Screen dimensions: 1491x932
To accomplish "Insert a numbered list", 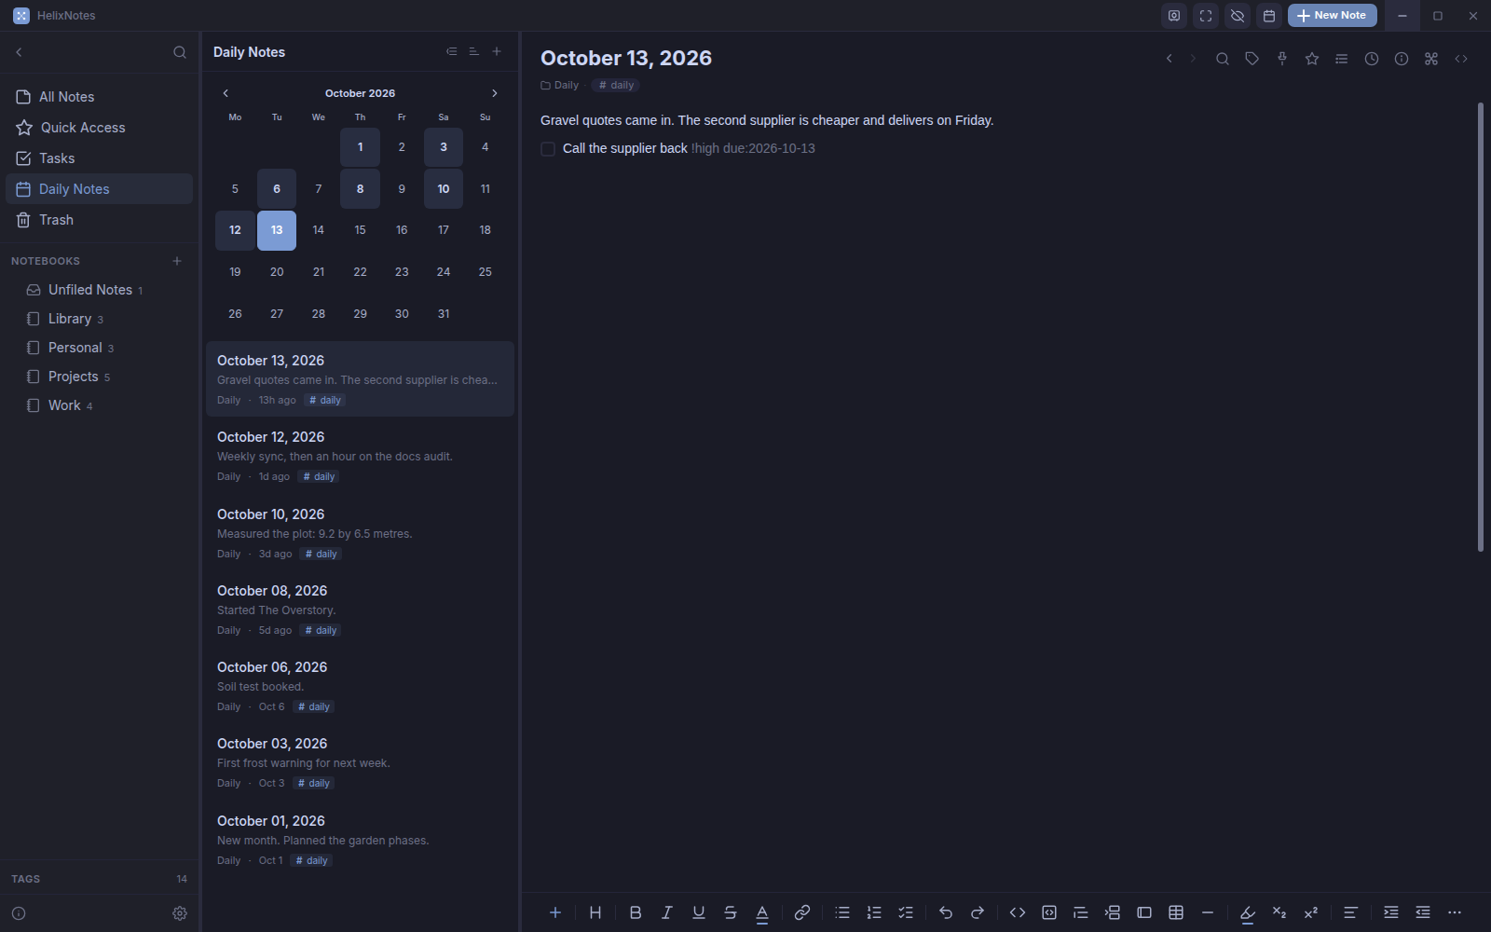I will (x=874, y=912).
